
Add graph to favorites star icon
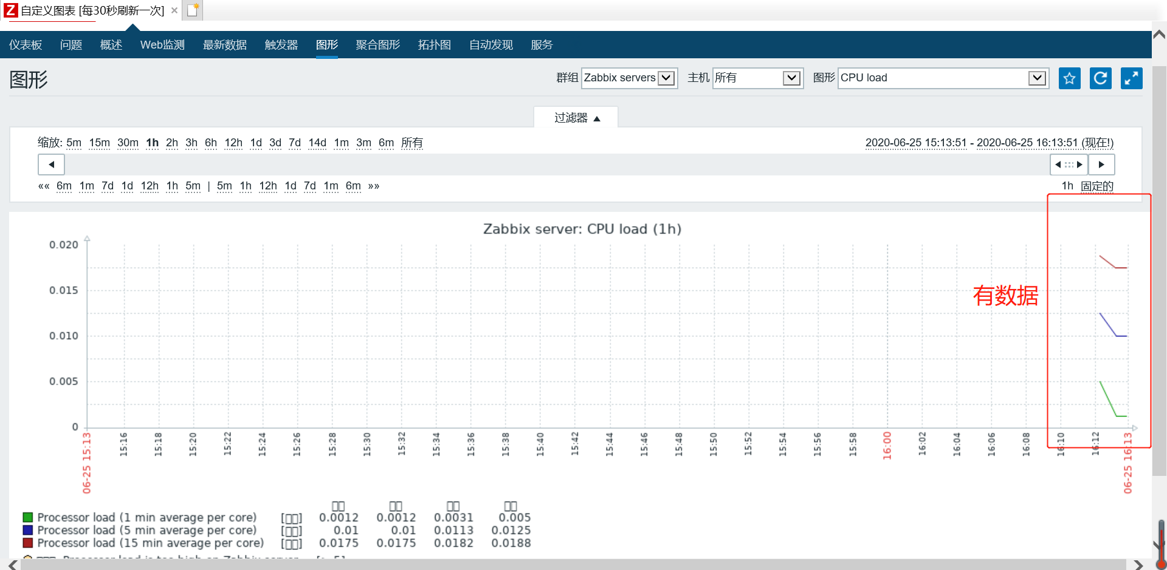click(1069, 78)
